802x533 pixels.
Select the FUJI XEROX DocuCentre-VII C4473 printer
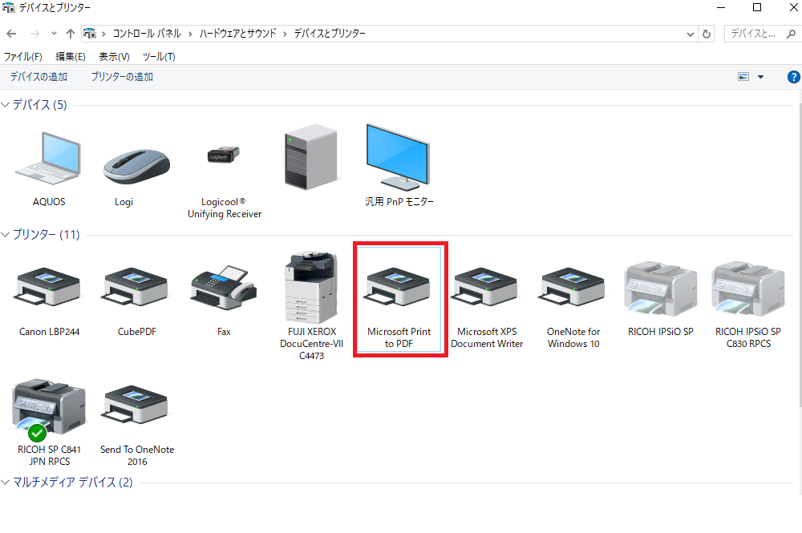click(x=311, y=287)
